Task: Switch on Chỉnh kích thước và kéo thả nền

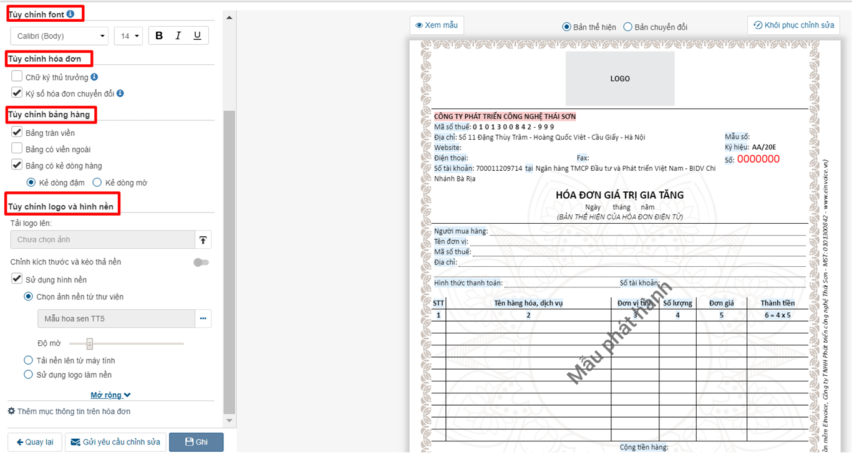Action: tap(201, 262)
